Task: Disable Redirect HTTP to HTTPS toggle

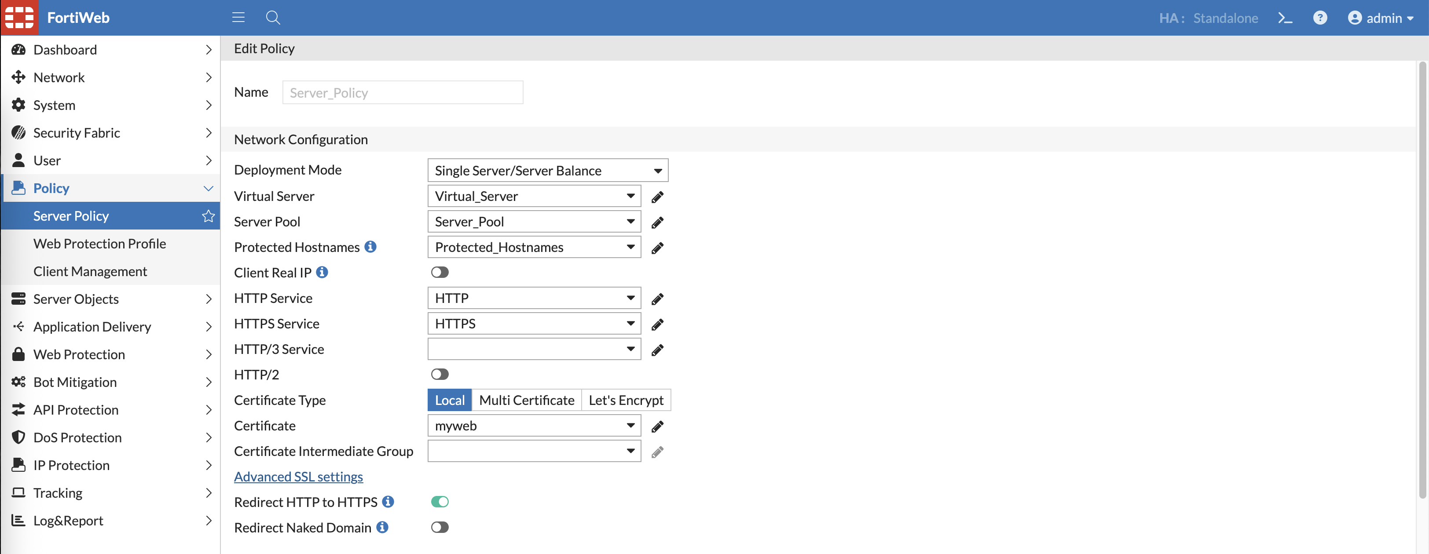Action: pyautogui.click(x=440, y=502)
